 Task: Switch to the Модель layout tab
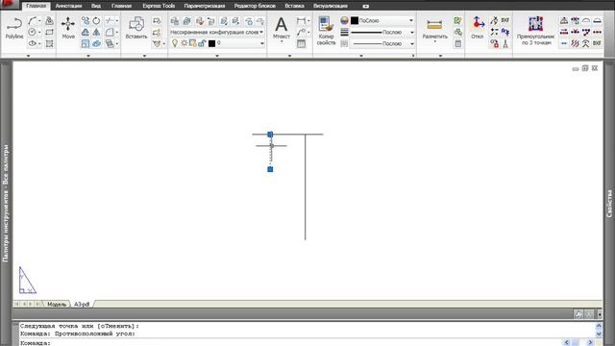point(57,304)
